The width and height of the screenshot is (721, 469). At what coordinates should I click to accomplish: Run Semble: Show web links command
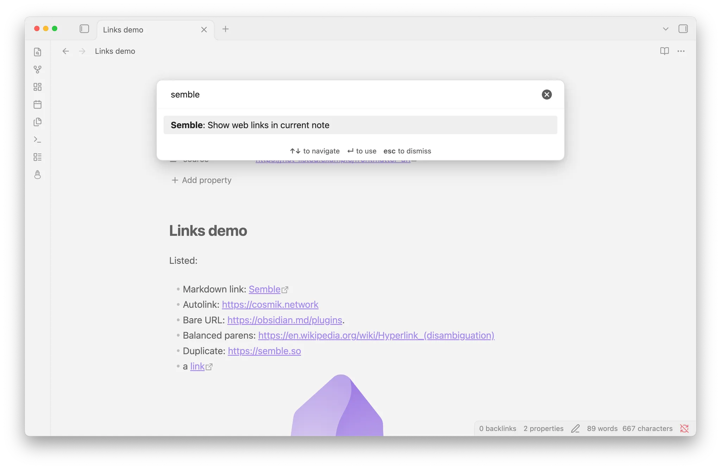coord(360,125)
